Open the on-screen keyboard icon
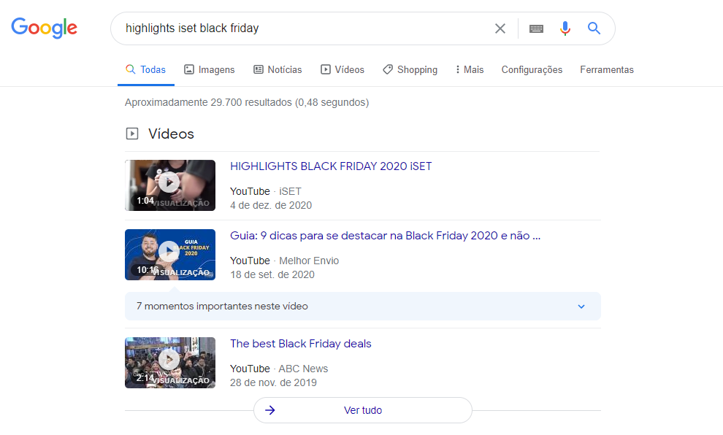The height and width of the screenshot is (435, 723). click(536, 28)
